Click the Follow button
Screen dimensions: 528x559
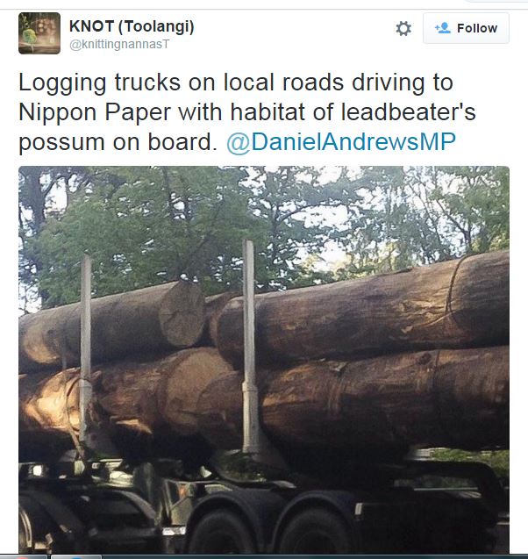466,28
